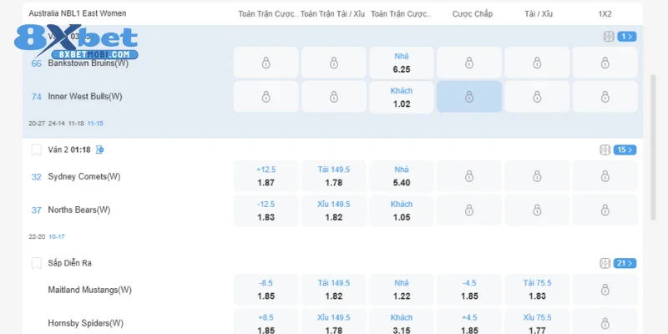Click the Sydney Comets(W) team name
The image size is (668, 334).
pos(84,177)
